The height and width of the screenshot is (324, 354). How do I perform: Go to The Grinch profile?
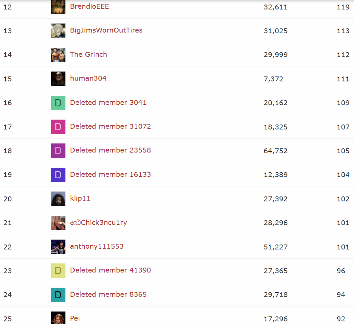(x=88, y=55)
